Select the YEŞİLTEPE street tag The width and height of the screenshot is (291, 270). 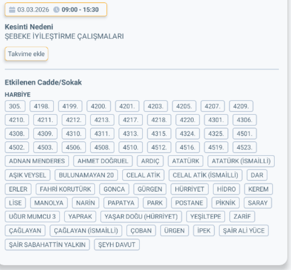tap(206, 216)
